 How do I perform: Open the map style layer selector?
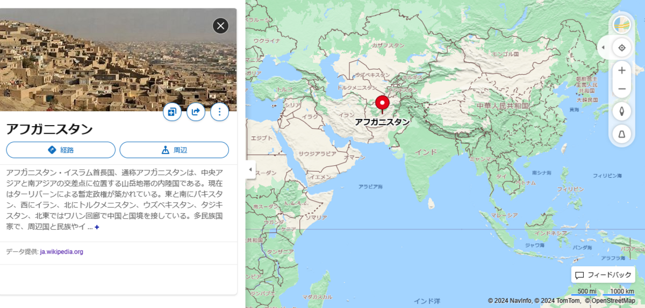(x=622, y=25)
